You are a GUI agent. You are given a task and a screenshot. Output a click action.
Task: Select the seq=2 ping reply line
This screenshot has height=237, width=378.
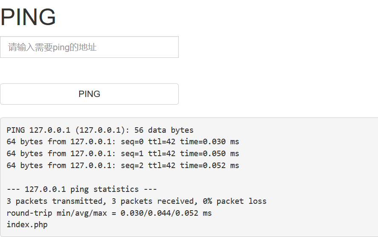[x=123, y=166]
